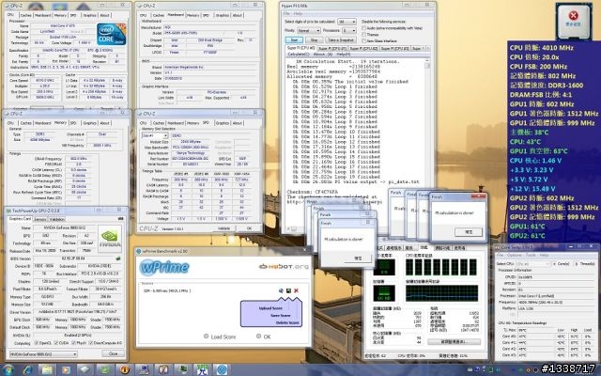Screen dimensions: 601x376
Task: Click the CPU usage history graph in Task Manager
Action: click(441, 267)
